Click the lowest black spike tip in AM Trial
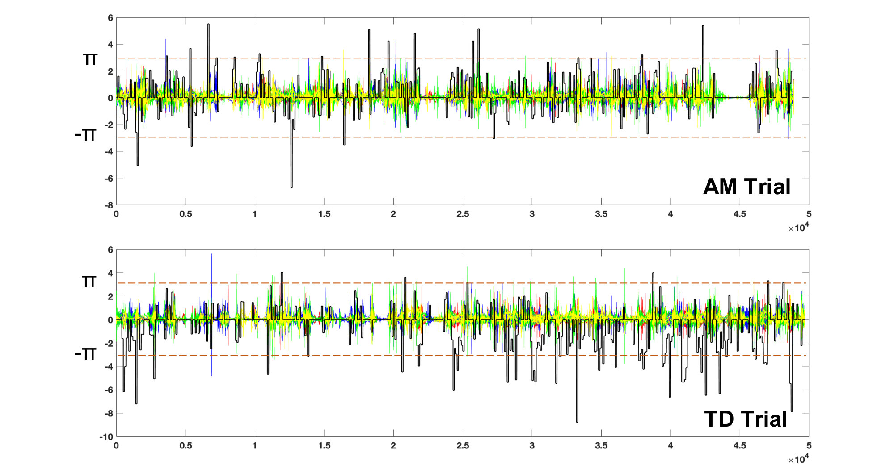894x465 pixels. 291,187
